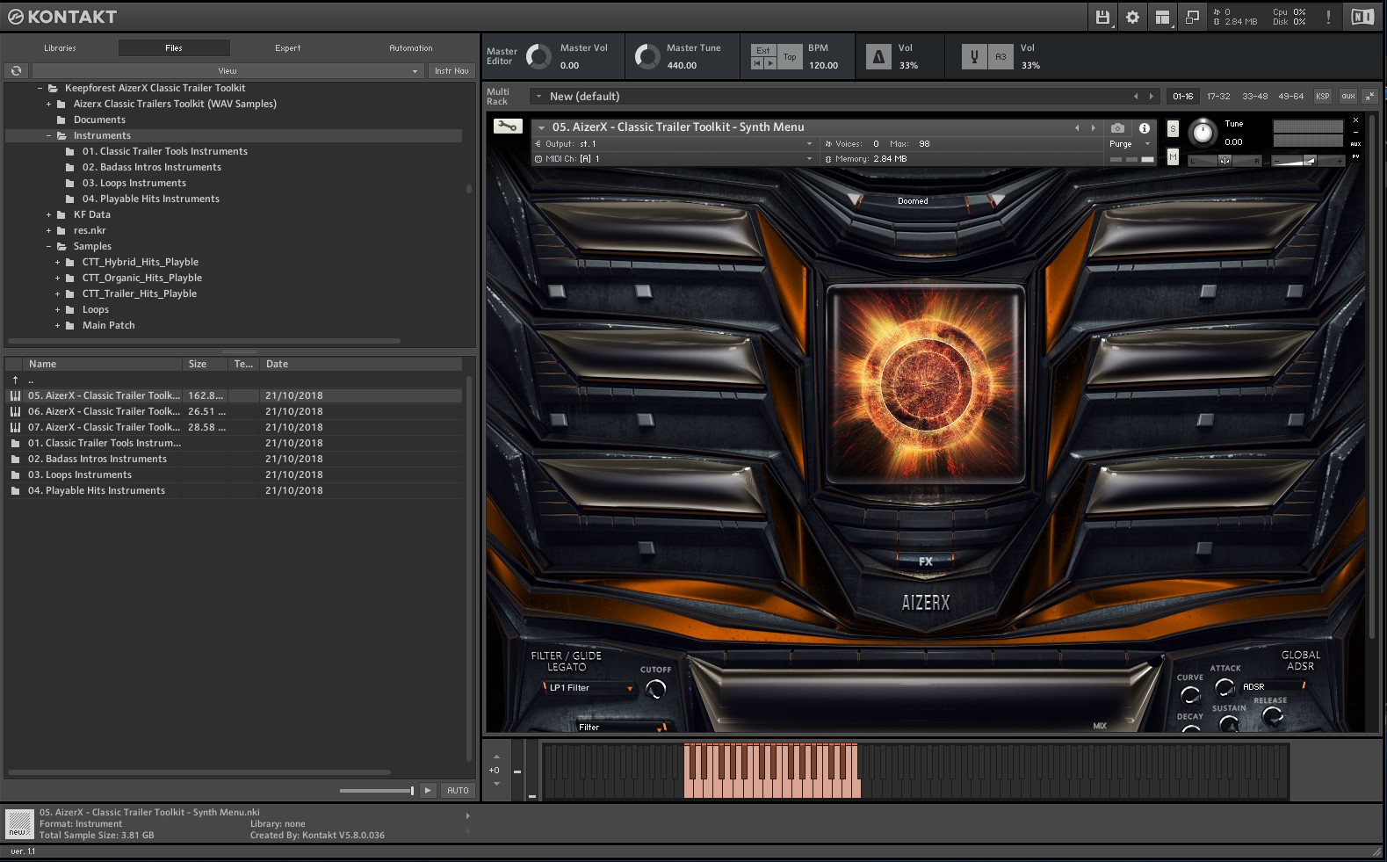The height and width of the screenshot is (862, 1387).
Task: Click the BPM 120.00 value field
Action: [823, 65]
